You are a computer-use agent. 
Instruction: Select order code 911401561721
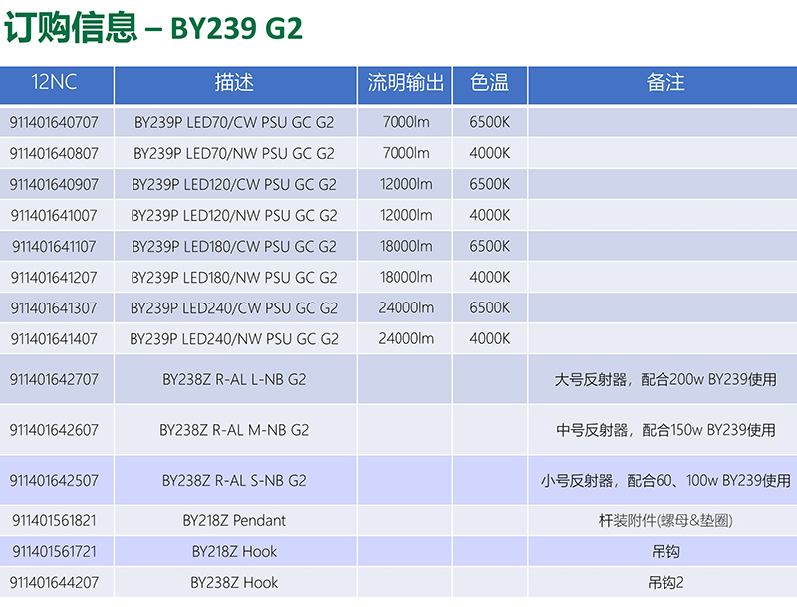54,552
